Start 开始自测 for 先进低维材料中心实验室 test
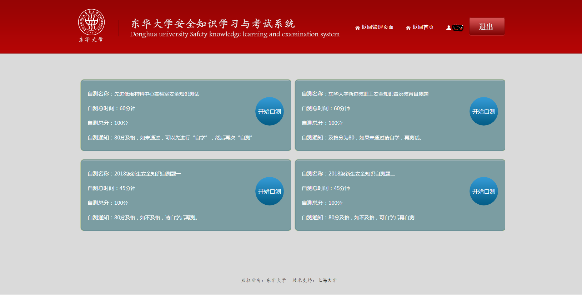This screenshot has width=582, height=306. (270, 111)
